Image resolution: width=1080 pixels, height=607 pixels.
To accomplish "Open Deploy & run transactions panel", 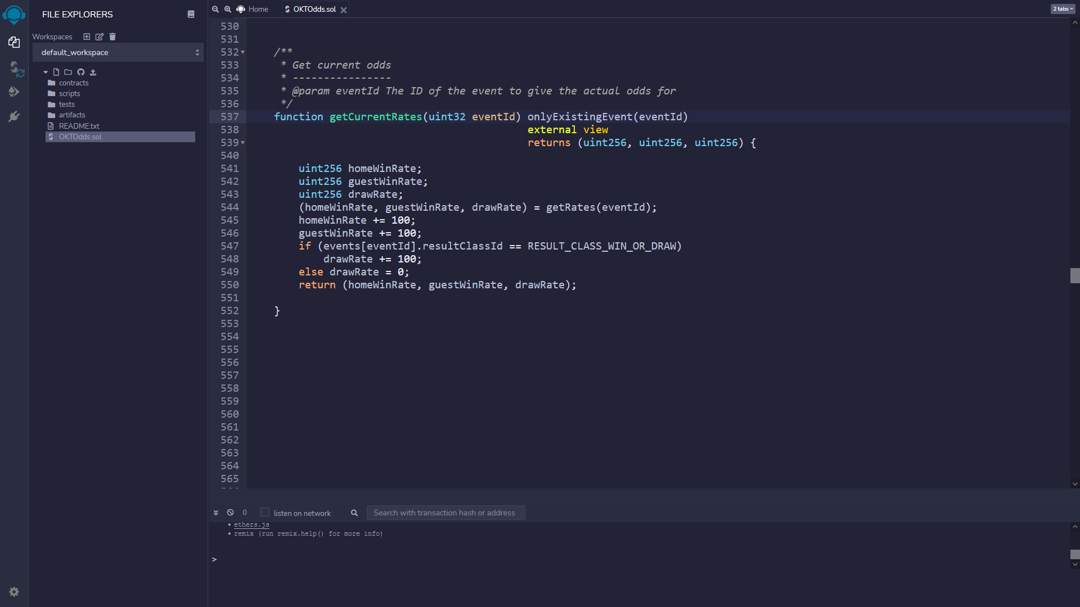I will 14,92.
